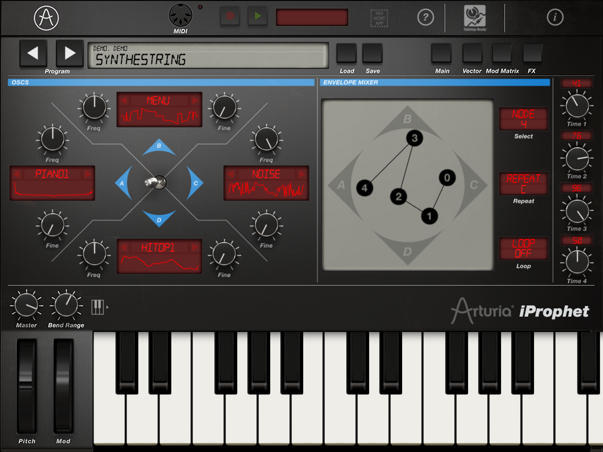The width and height of the screenshot is (603, 452).
Task: Click the Time 2 knob
Action: (577, 158)
